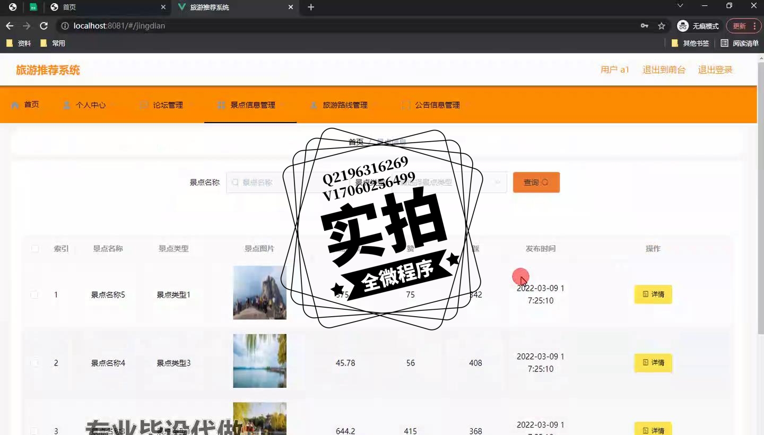The height and width of the screenshot is (435, 764).
Task: Open the incognito 无痕模式 profile indicator
Action: coord(698,26)
